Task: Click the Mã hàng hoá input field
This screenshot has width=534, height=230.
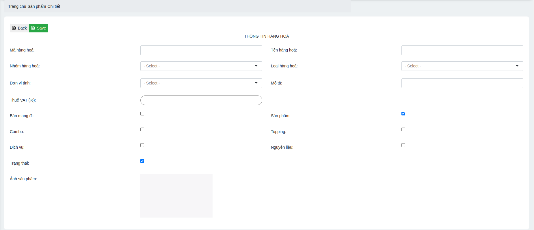Action: pyautogui.click(x=201, y=50)
